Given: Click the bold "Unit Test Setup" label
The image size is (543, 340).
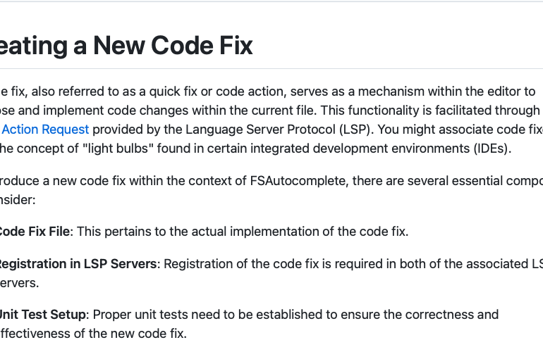Looking at the screenshot, I should 42,314.
